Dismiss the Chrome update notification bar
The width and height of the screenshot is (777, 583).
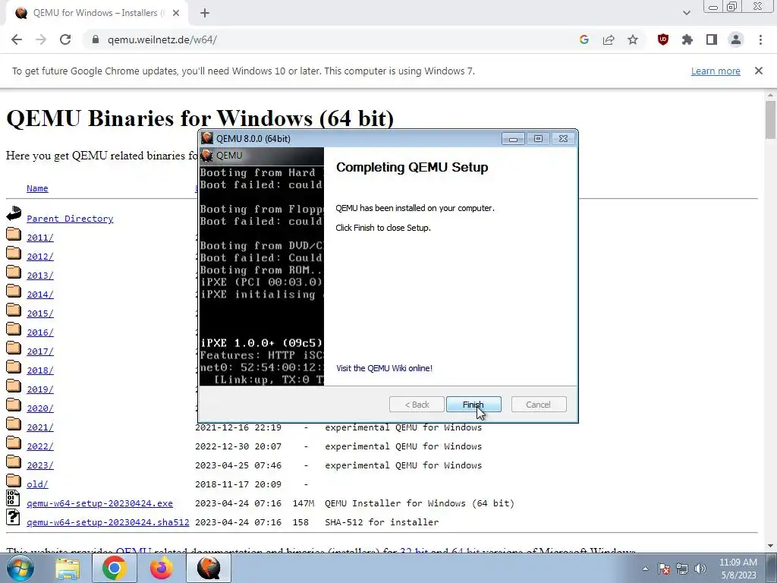[x=759, y=71]
